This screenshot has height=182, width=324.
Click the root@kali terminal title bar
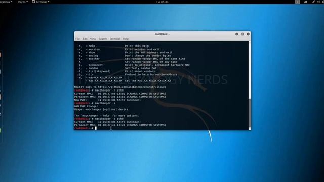click(163, 34)
